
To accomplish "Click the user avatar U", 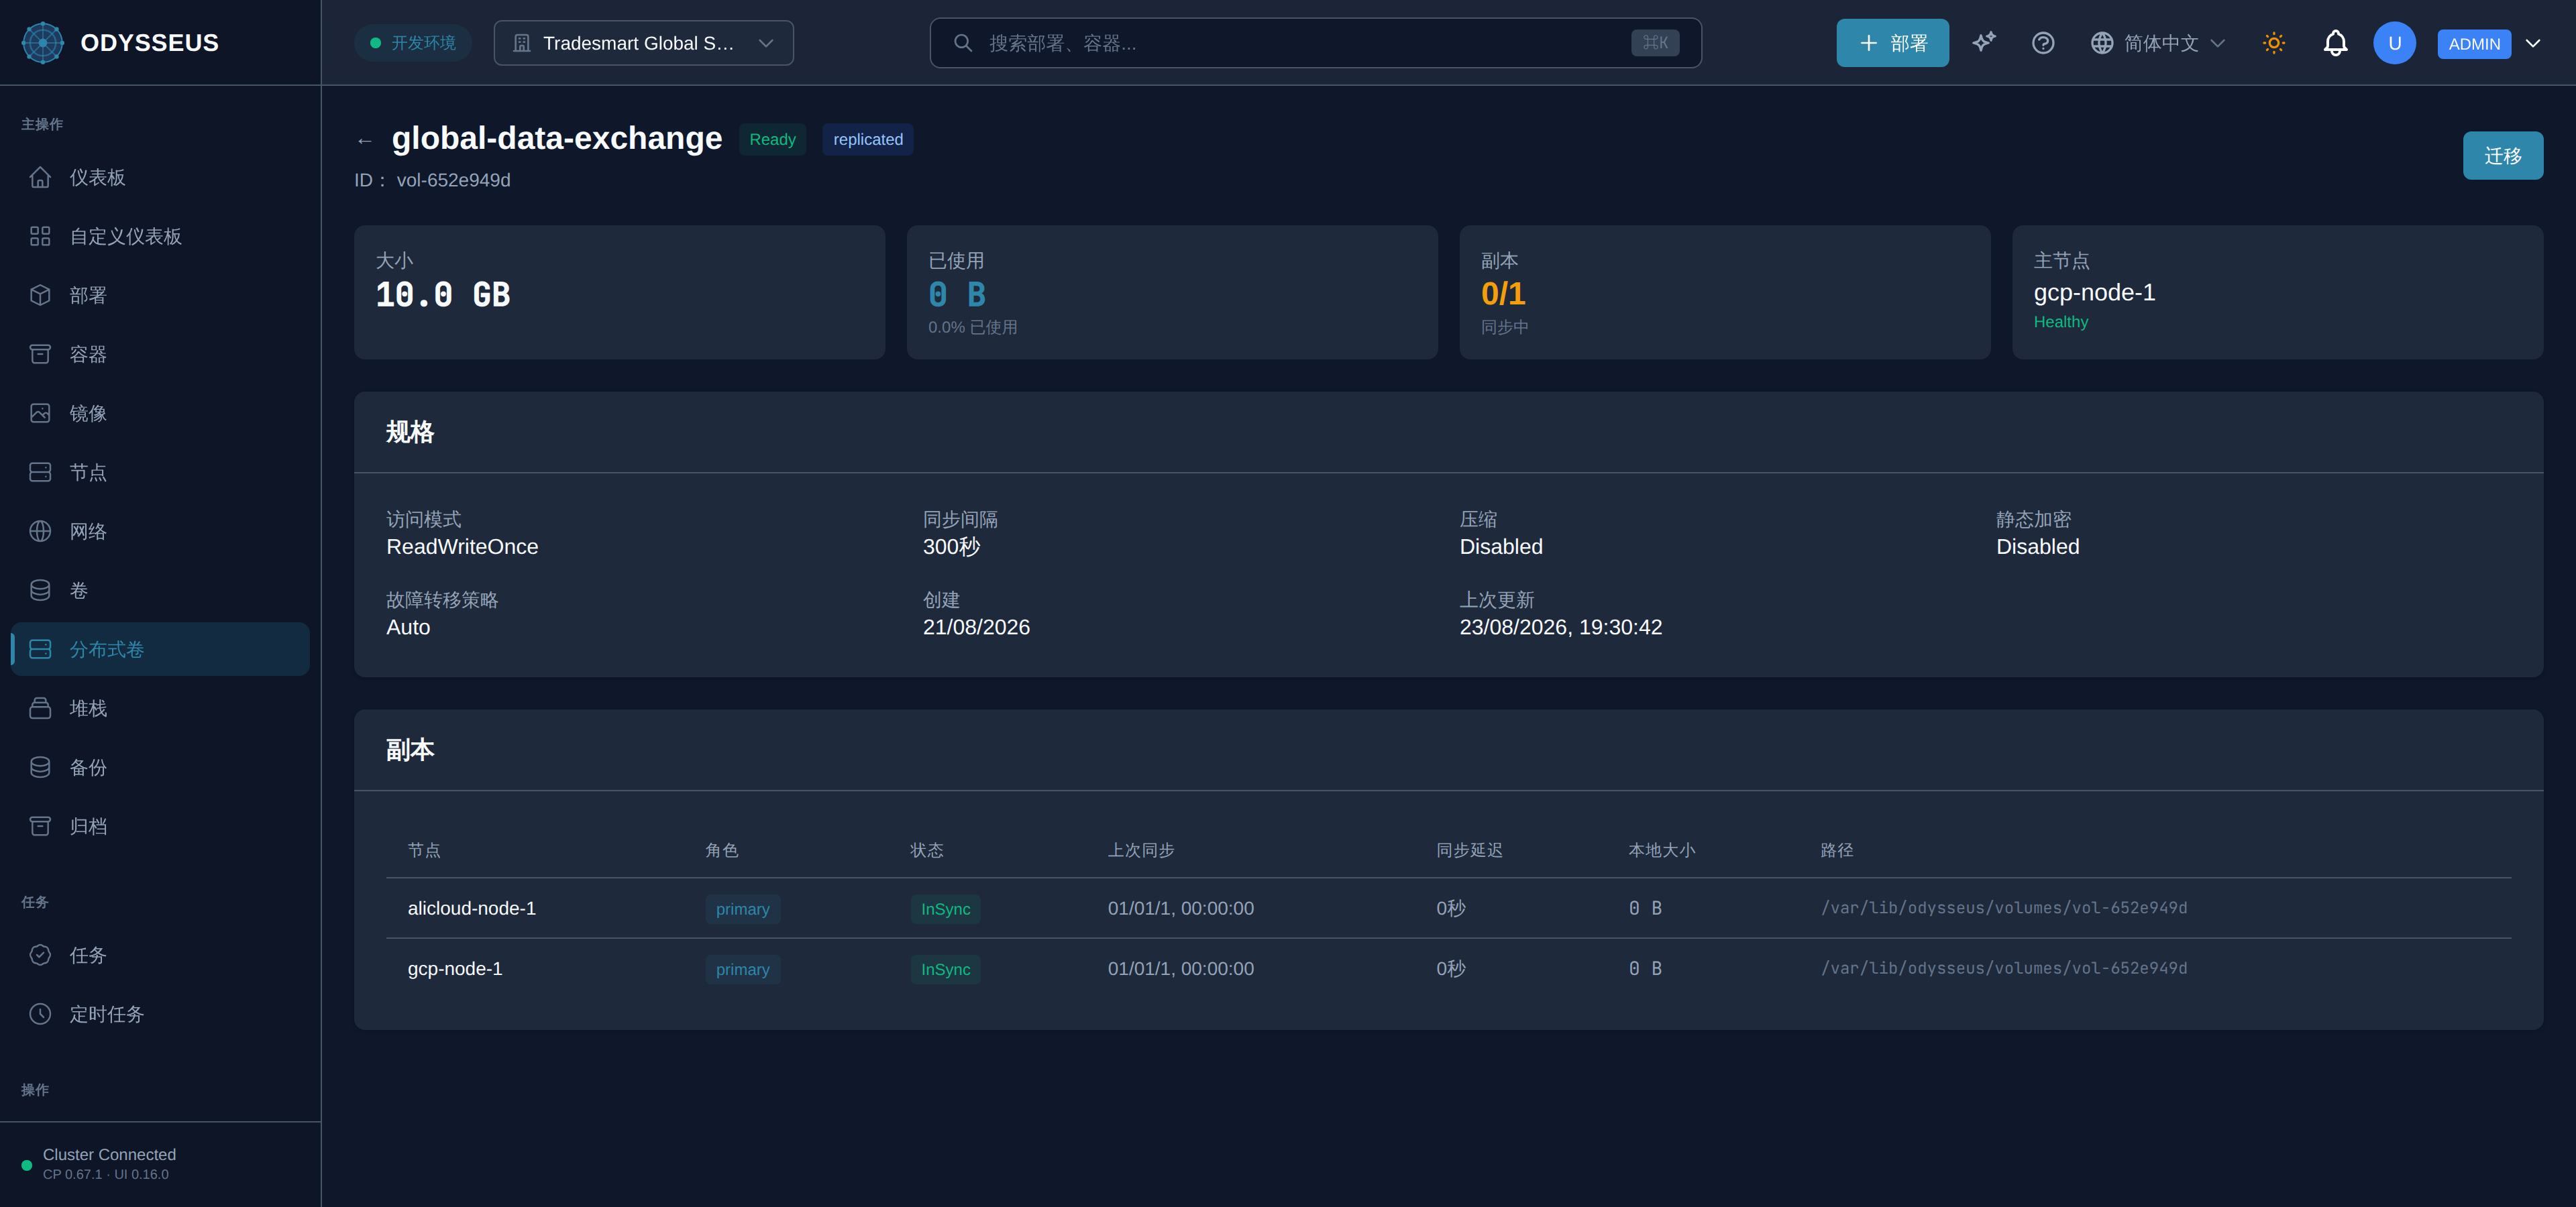I will [2394, 43].
